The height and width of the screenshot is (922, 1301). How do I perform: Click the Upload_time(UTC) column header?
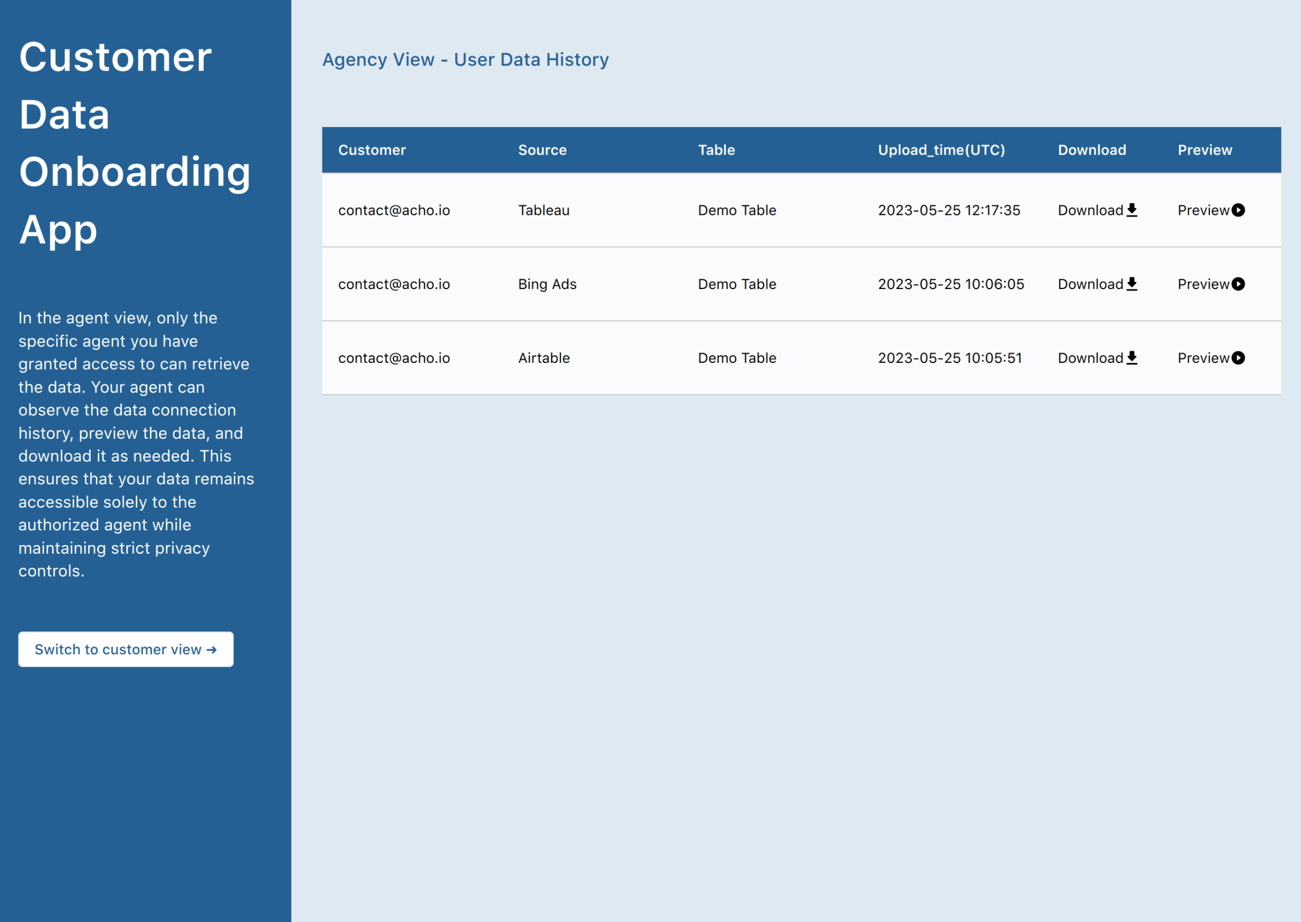coord(941,149)
